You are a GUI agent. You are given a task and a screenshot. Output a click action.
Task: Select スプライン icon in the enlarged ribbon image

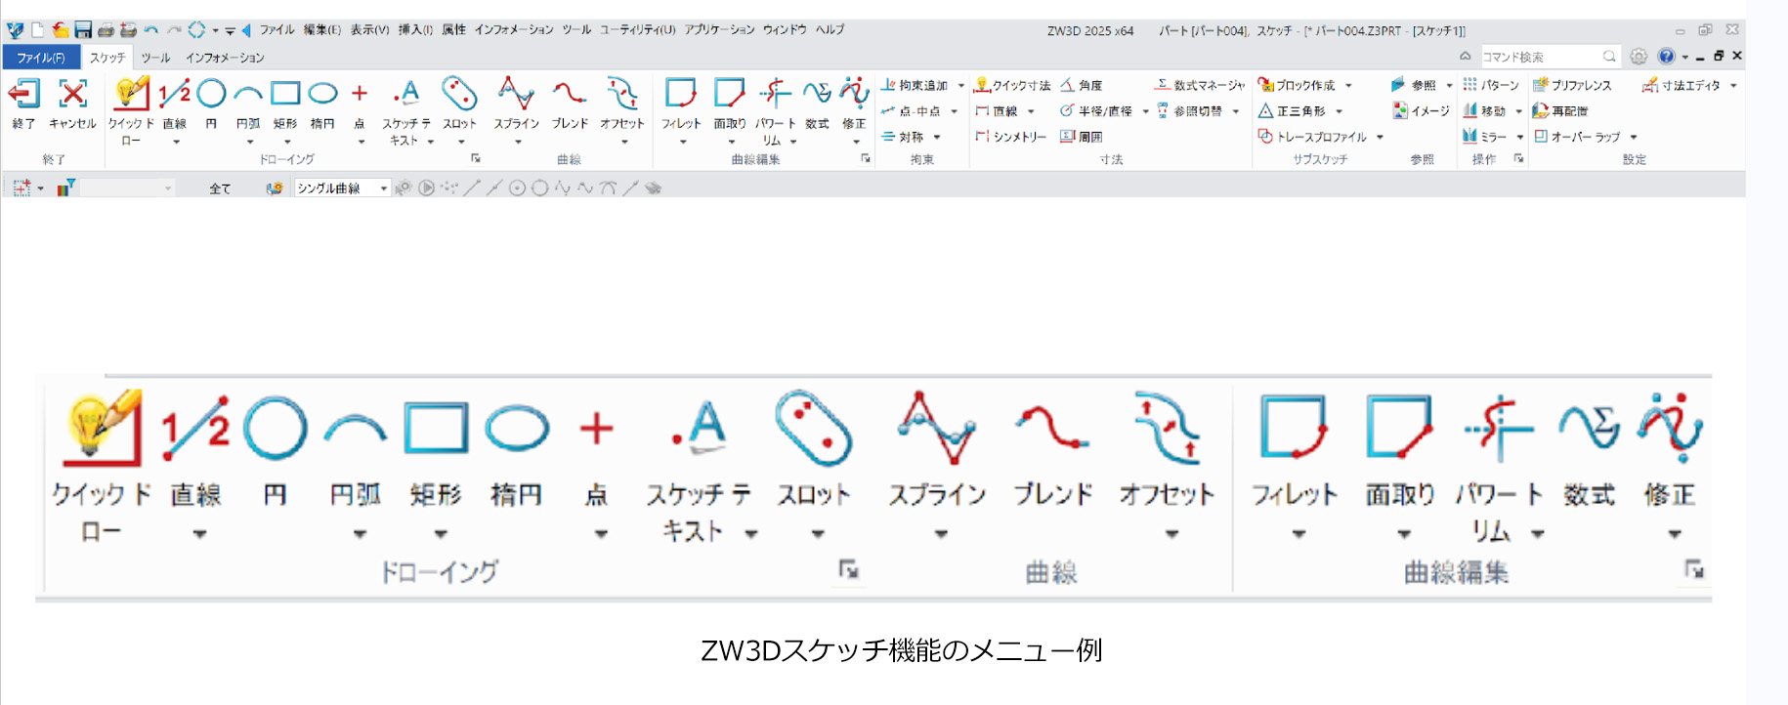pos(937,428)
